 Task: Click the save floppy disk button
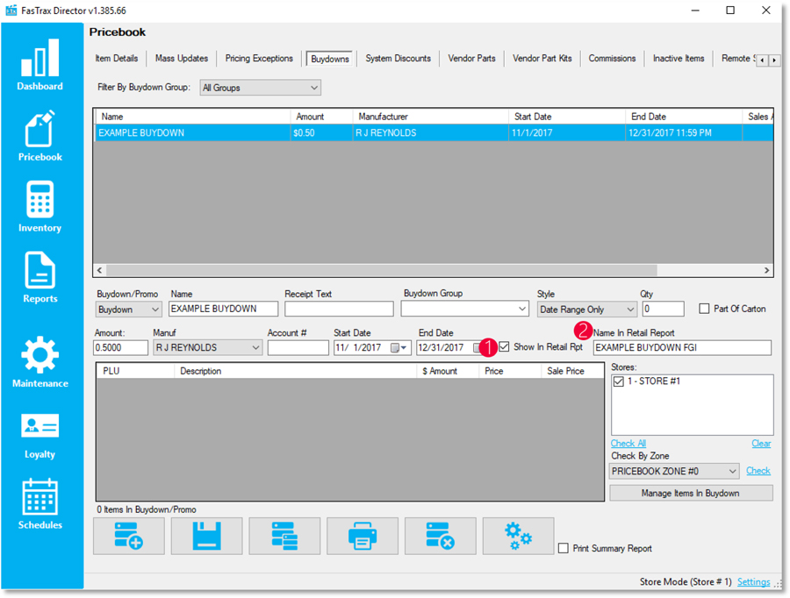206,536
